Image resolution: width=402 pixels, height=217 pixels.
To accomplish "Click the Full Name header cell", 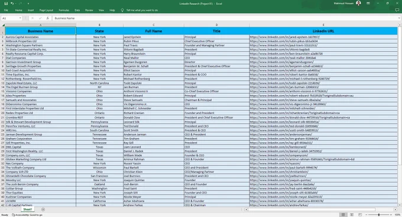I will 154,31.
